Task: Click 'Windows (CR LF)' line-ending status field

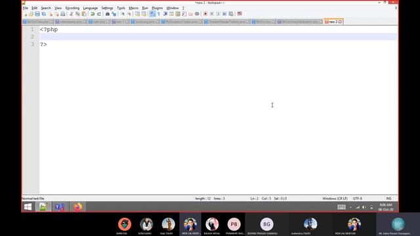Action: [335, 199]
